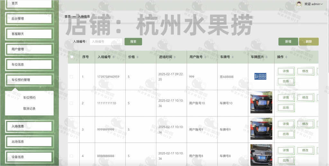Sort by 操作 column arrows
Image resolution: width=329 pixels, height=166 pixels.
tap(286, 57)
